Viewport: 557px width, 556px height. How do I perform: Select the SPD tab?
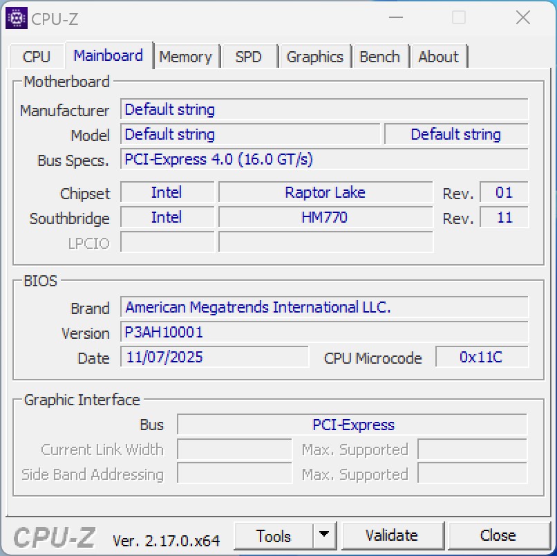(x=249, y=56)
